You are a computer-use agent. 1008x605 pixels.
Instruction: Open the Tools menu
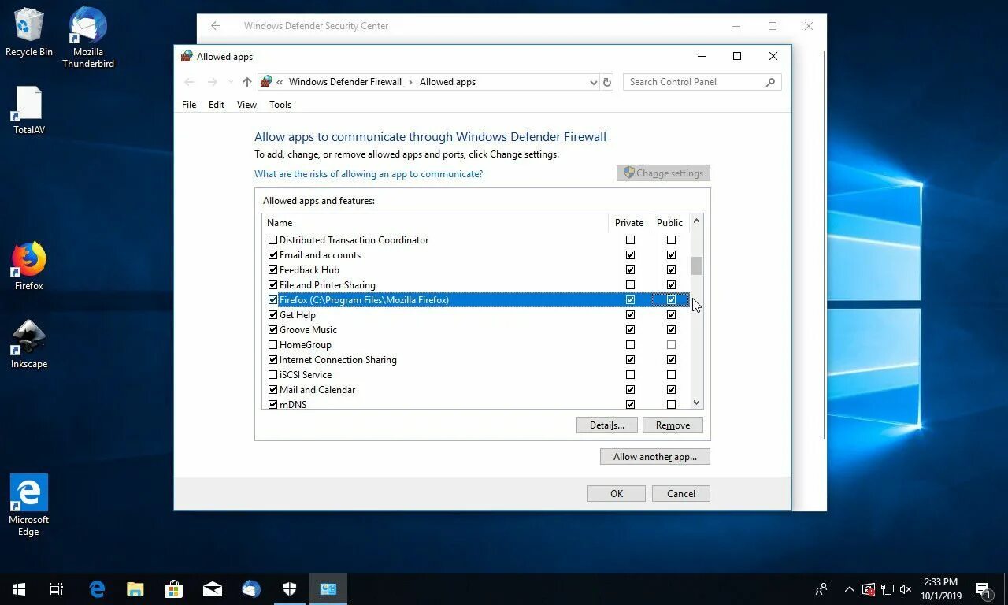click(280, 105)
